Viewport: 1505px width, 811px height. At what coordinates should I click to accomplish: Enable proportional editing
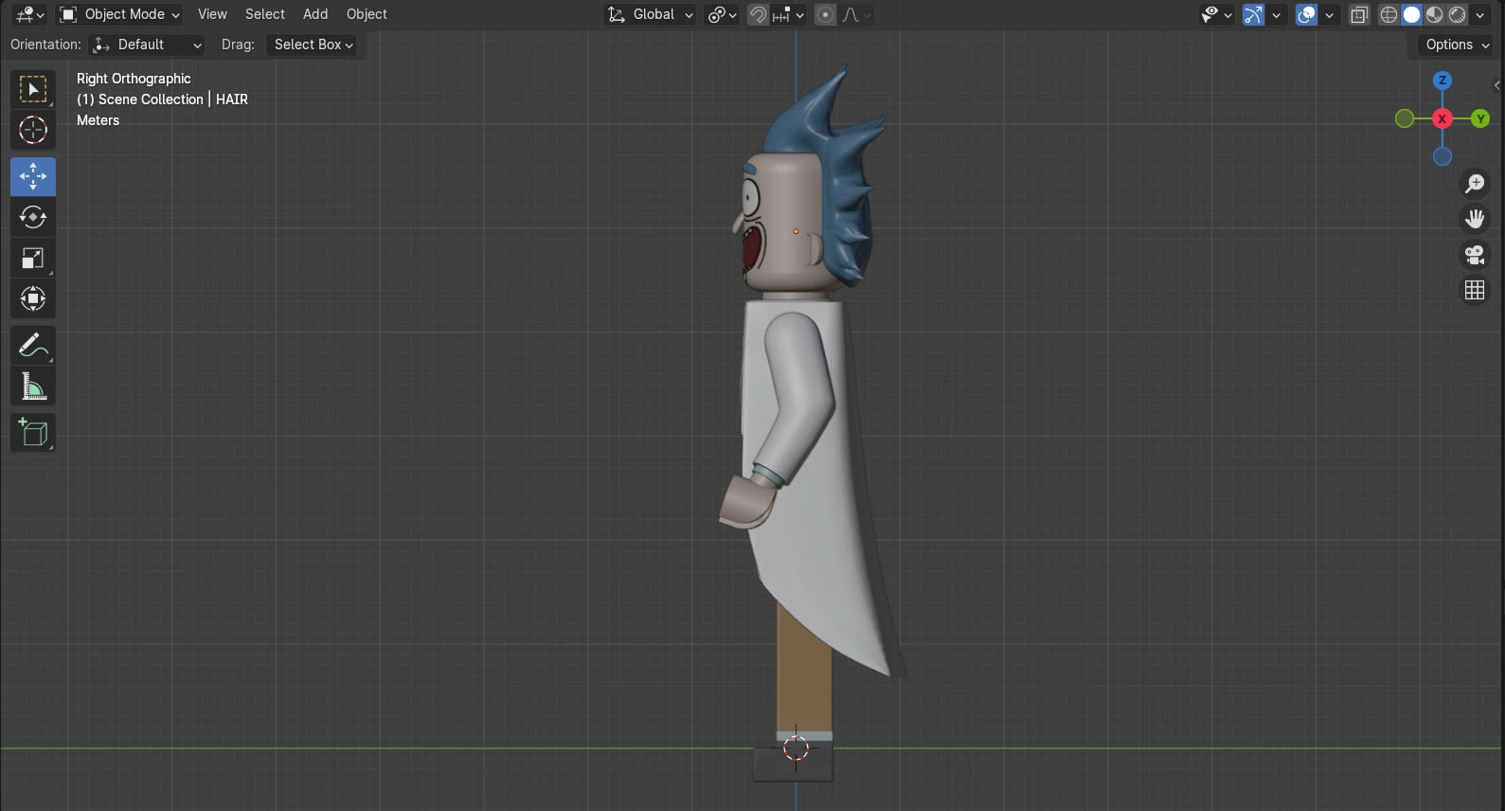click(x=825, y=14)
